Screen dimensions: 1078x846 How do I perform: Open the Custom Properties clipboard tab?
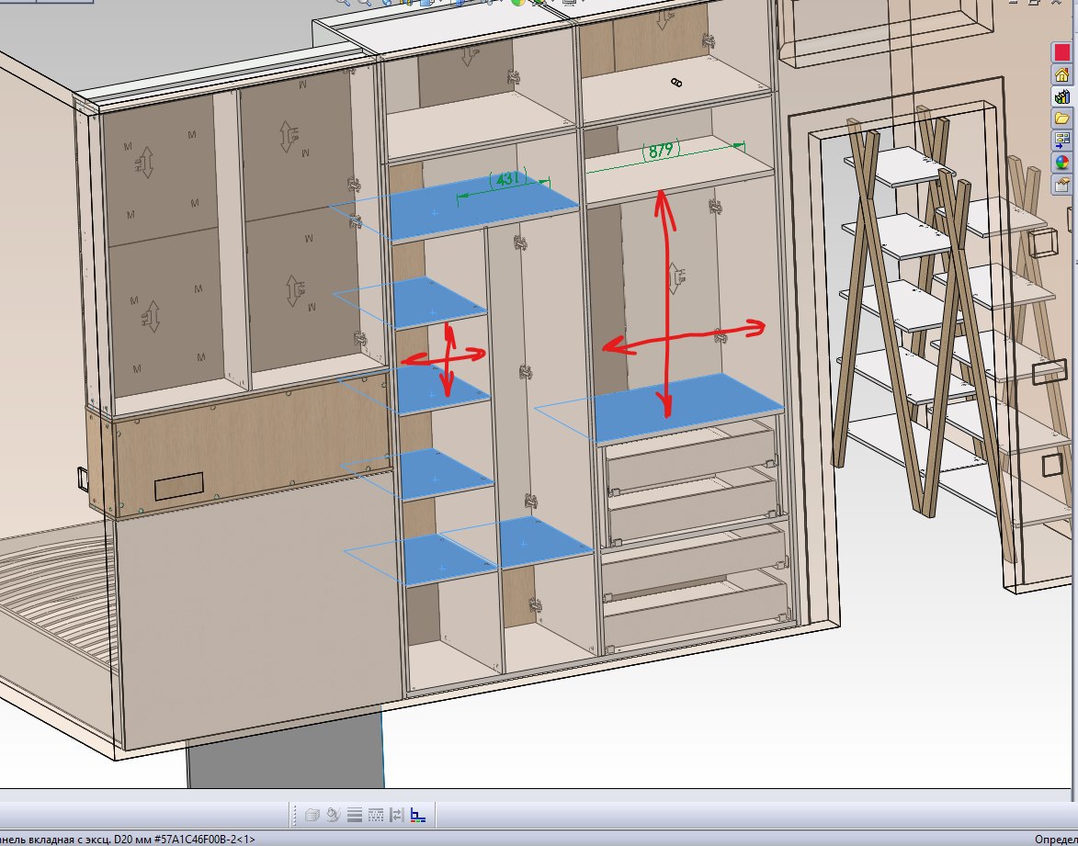1061,185
